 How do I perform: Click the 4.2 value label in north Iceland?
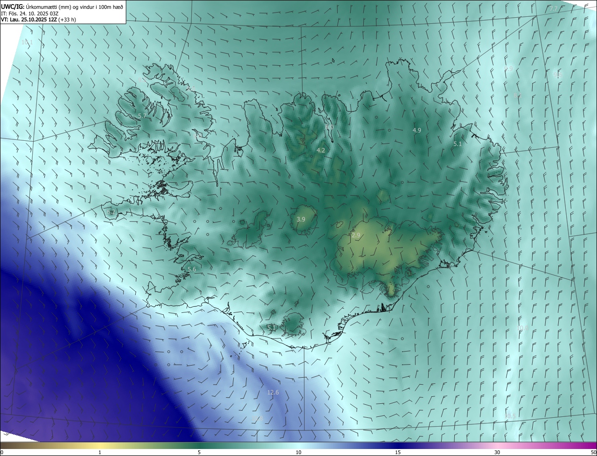(x=321, y=150)
